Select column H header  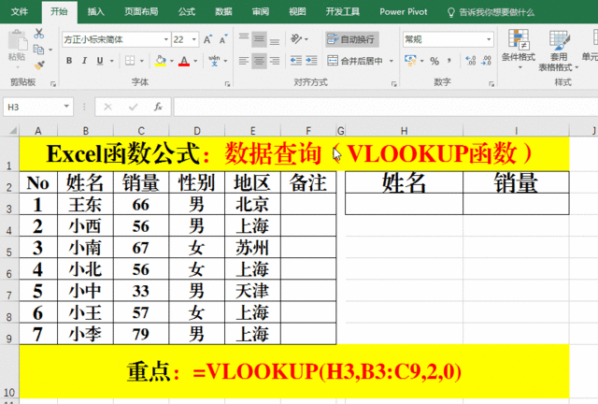click(404, 131)
